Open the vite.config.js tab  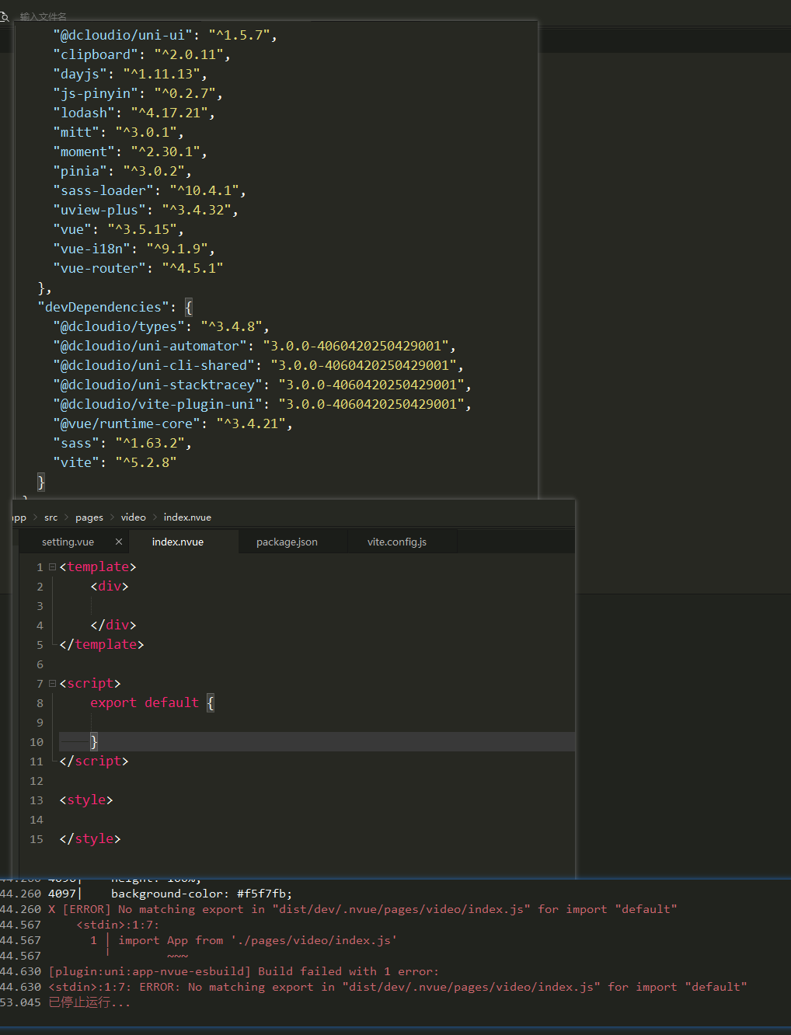pyautogui.click(x=397, y=542)
